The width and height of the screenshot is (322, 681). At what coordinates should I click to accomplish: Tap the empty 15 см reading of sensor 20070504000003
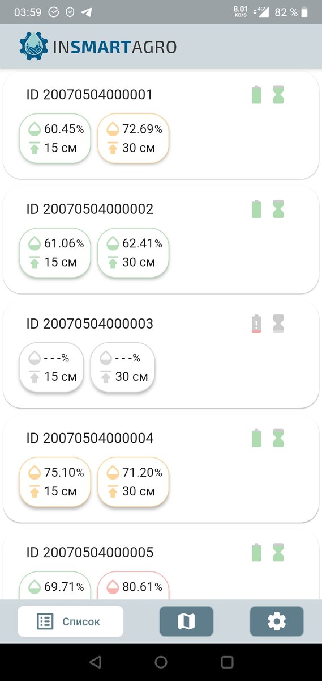point(51,368)
